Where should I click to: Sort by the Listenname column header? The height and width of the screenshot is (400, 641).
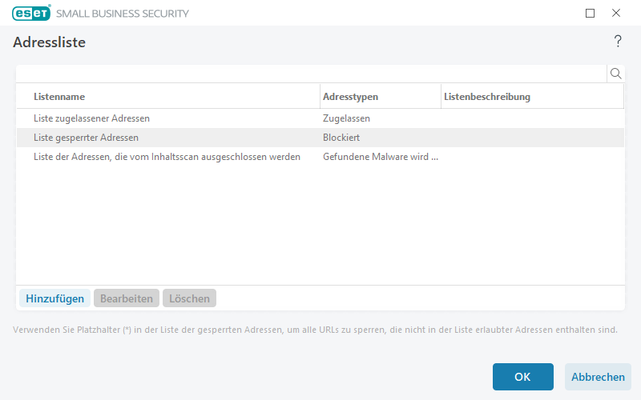click(59, 97)
